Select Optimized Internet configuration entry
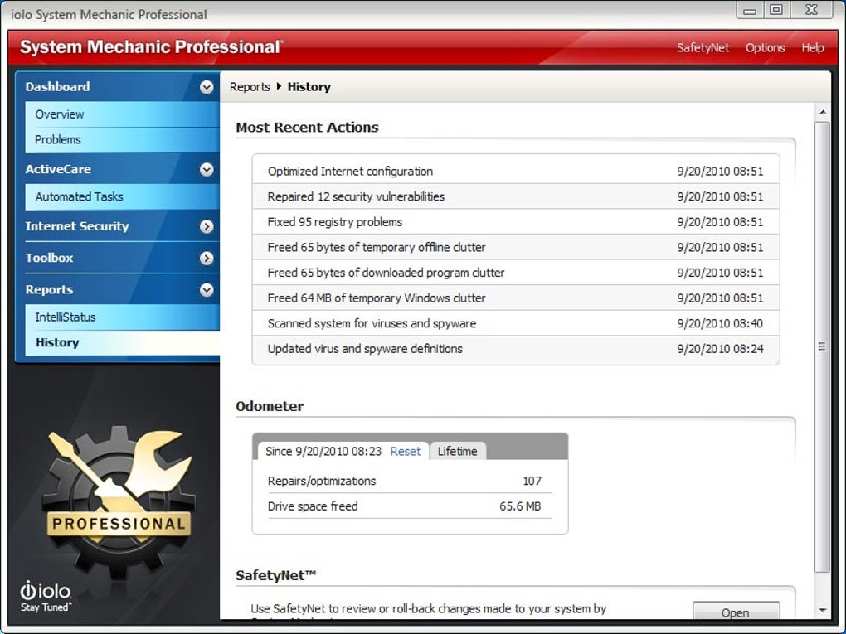Image resolution: width=846 pixels, height=634 pixels. coord(516,172)
